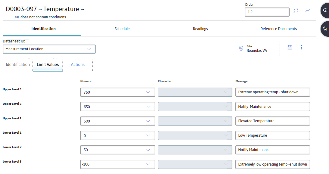
Task: Click the 'Lower Level 2' row label
Action: 12,147
